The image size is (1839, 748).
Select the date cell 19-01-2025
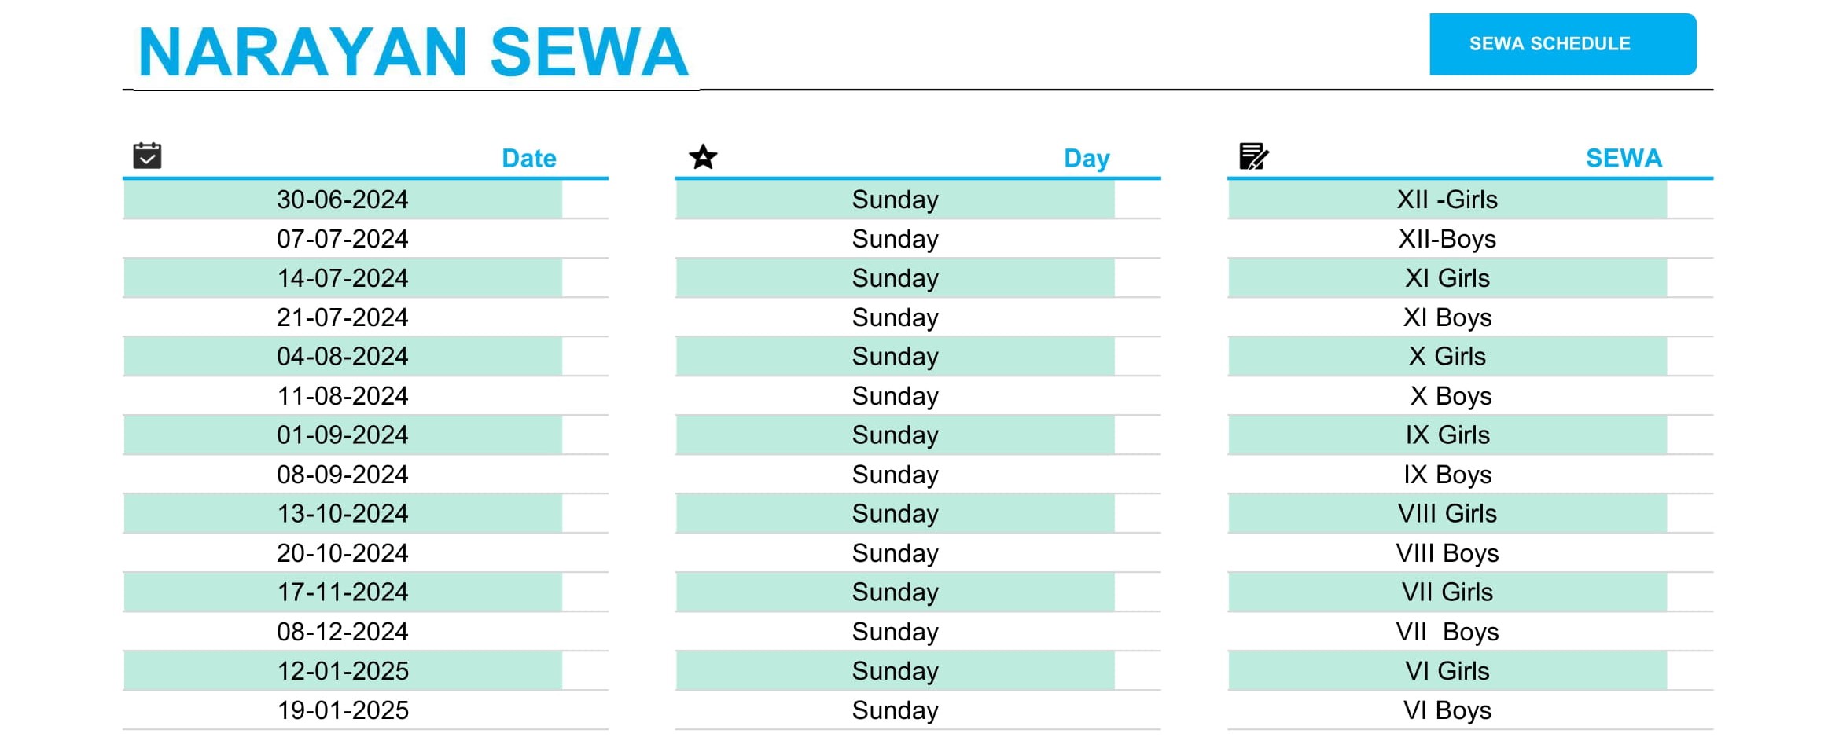[x=343, y=710]
